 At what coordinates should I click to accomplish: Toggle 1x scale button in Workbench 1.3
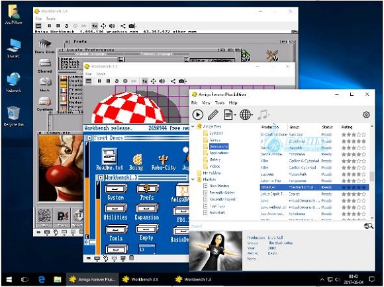tap(144, 81)
